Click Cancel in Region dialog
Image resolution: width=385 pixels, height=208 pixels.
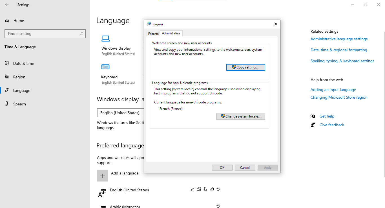(245, 168)
